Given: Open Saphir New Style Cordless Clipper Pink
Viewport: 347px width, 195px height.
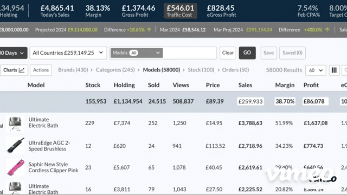Looking at the screenshot, I should (x=53, y=167).
